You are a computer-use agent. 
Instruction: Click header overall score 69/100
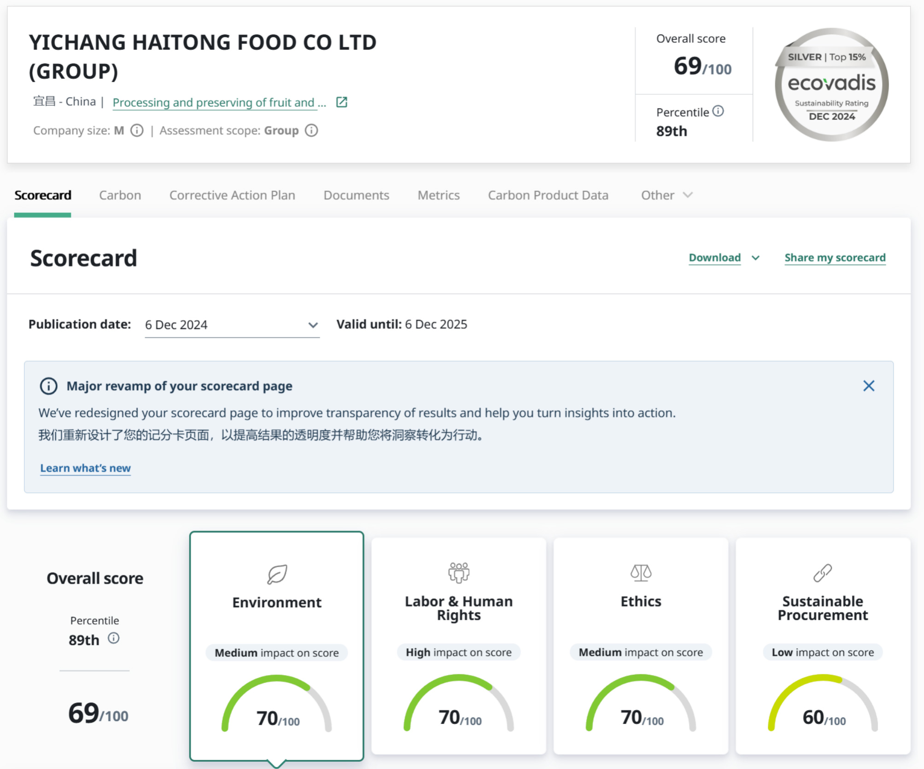point(702,66)
